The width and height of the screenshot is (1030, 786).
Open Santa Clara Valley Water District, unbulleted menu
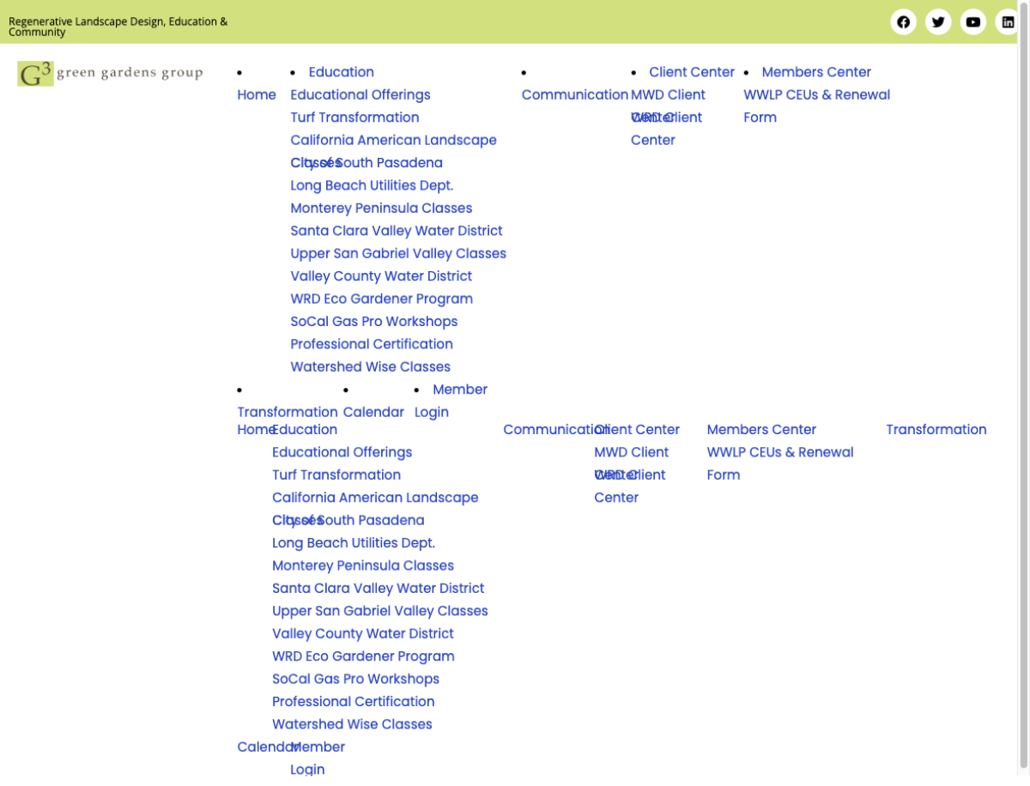tap(379, 589)
